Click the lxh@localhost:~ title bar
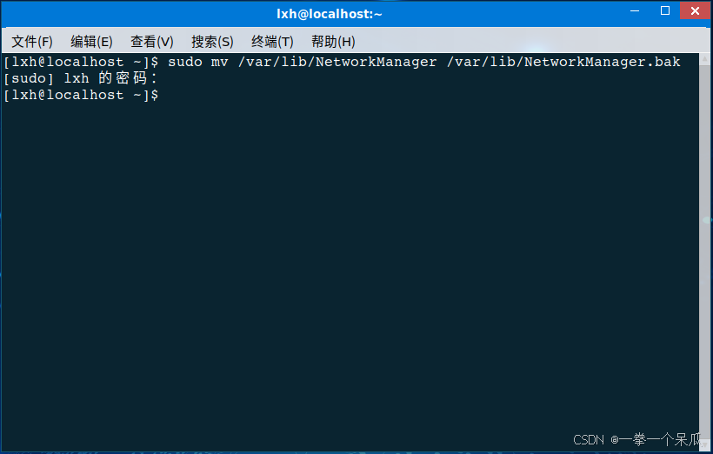The width and height of the screenshot is (713, 454). point(330,14)
